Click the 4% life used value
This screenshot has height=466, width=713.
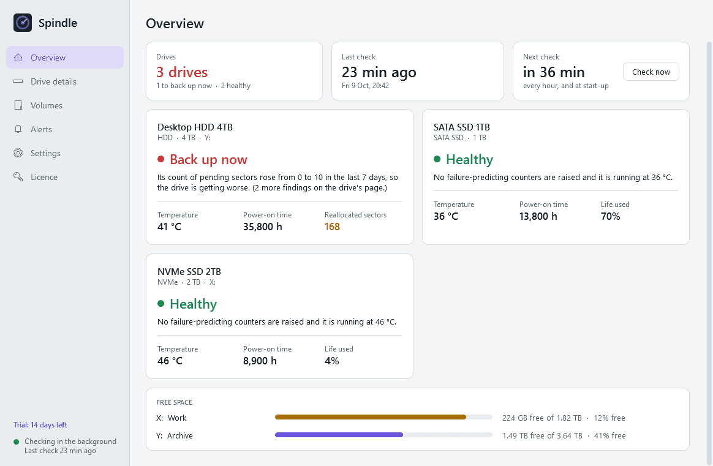pos(331,361)
